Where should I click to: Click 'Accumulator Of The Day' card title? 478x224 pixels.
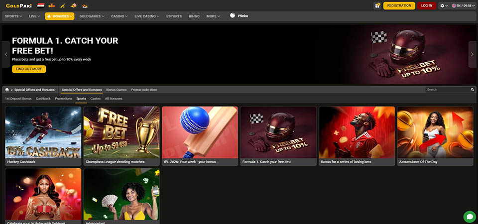point(418,162)
